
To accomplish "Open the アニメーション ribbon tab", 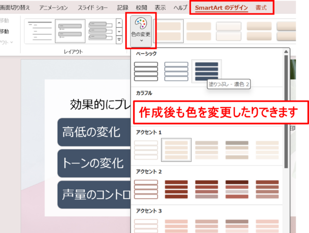I will (x=54, y=8).
